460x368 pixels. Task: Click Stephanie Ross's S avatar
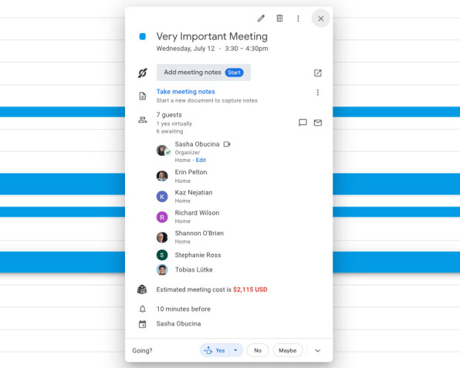[x=162, y=255]
